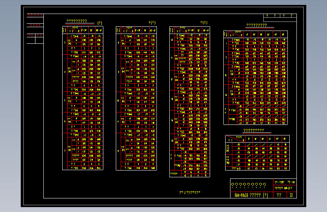This screenshot has height=212, width=327.
Task: Select the third table's header row
Action: (x=190, y=30)
